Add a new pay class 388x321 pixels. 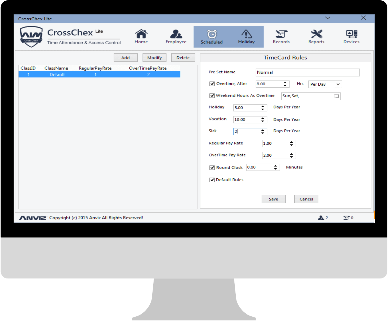126,58
